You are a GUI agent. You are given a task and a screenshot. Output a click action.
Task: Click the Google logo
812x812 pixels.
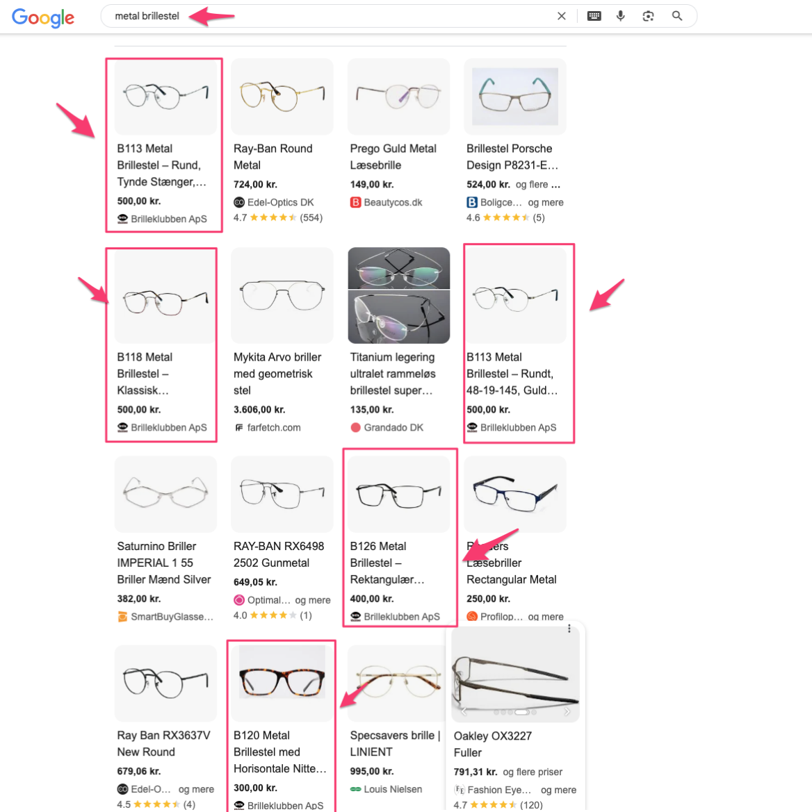[x=43, y=17]
